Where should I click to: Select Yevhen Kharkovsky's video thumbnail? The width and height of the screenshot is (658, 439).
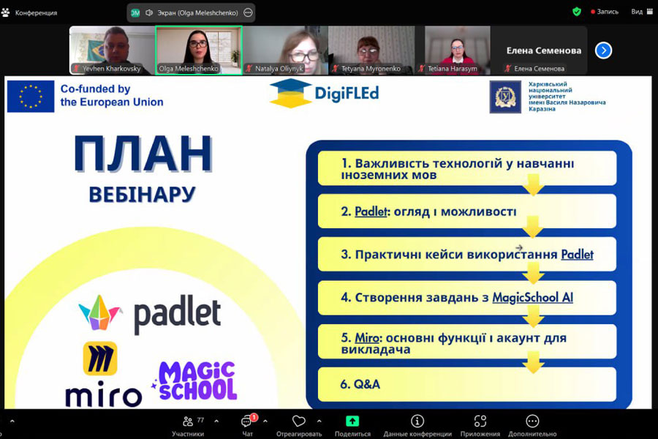click(112, 50)
